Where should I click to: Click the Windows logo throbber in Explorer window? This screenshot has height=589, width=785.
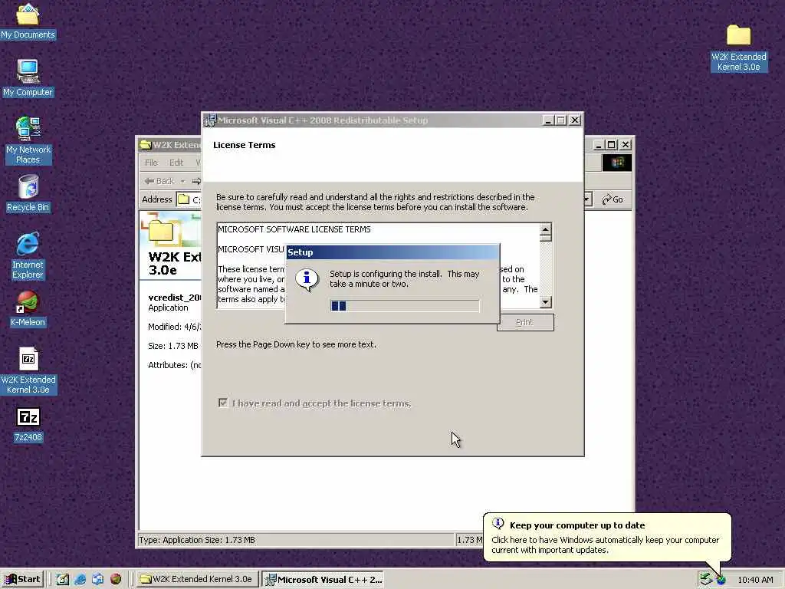tap(617, 163)
